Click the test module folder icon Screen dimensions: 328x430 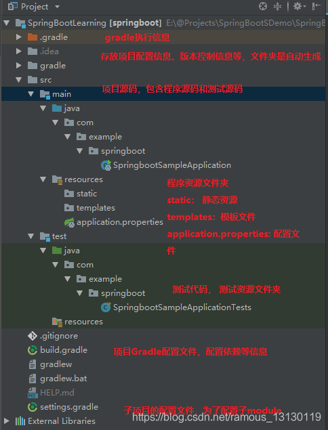point(45,236)
